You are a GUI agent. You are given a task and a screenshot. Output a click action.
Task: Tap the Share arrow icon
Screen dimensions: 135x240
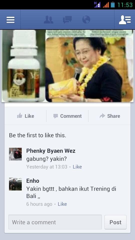pos(102,116)
